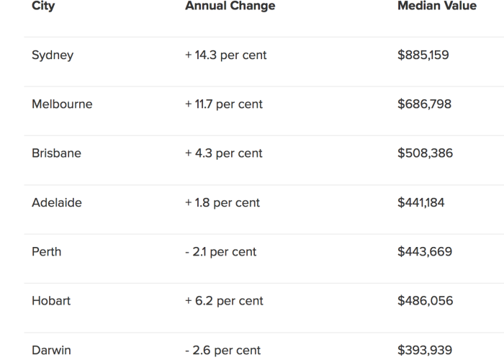The image size is (504, 360).
Task: Select the Melbourne city cell
Action: point(62,104)
